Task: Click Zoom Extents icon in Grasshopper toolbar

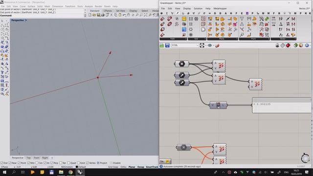Action: click(x=202, y=45)
